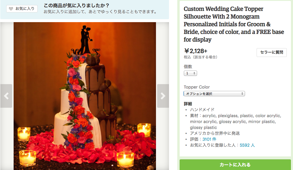Open the quantity 個数 dropdown
293x170 pixels.
pyautogui.click(x=190, y=73)
